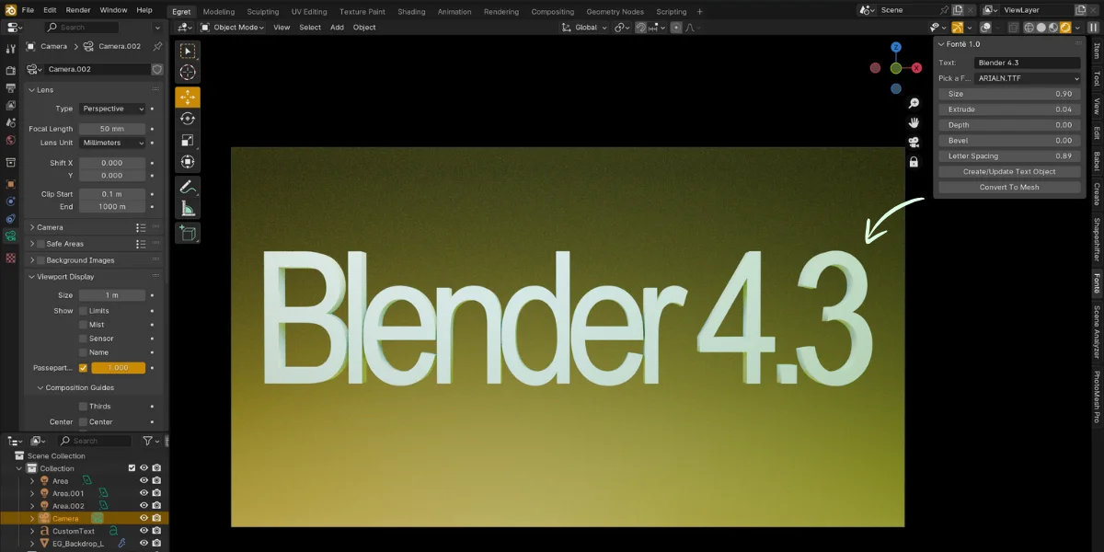Image resolution: width=1104 pixels, height=552 pixels.
Task: Open the ARIALN.TTF font picker dropdown
Action: [1027, 78]
